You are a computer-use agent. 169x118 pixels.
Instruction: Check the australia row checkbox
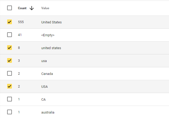[x=10, y=112]
